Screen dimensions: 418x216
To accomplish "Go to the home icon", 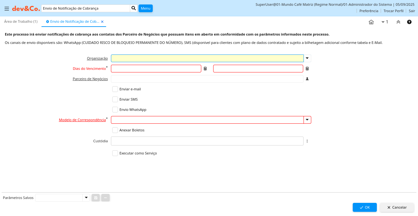I will 371,22.
